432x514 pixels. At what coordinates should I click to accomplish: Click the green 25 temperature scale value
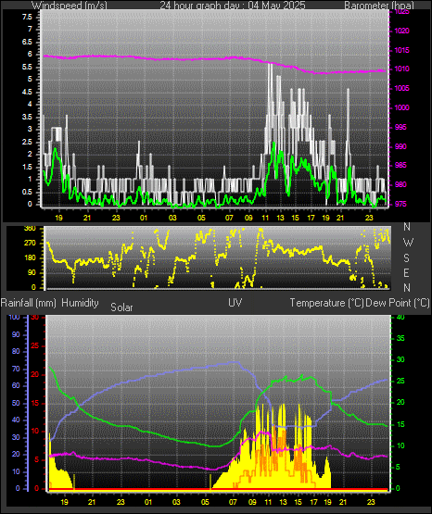point(400,382)
